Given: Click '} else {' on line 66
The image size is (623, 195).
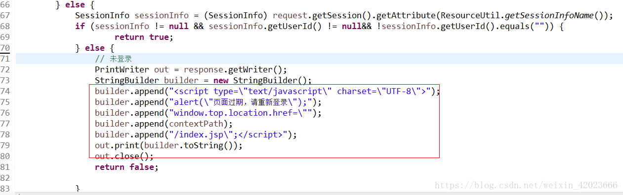Looking at the screenshot, I should (x=75, y=5).
